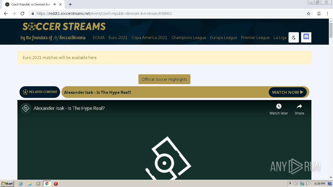Screen dimensions: 333x187
Task: Open the Euro 2021 menu item
Action: pyautogui.click(x=118, y=38)
